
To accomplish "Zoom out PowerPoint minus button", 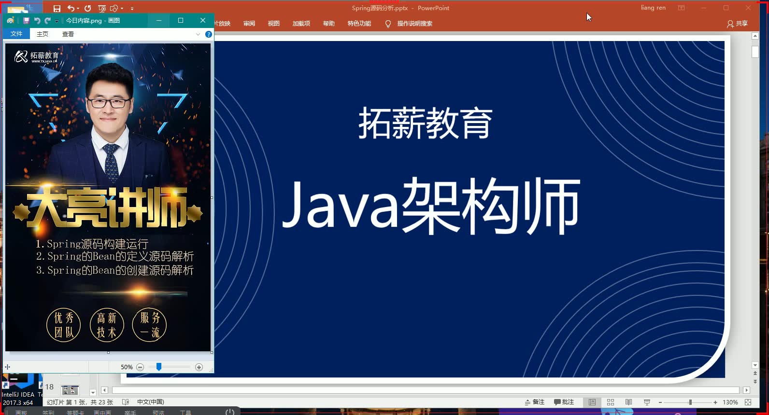I will 660,402.
